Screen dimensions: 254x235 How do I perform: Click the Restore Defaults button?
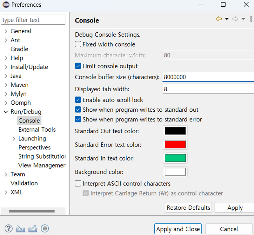pyautogui.click(x=188, y=208)
